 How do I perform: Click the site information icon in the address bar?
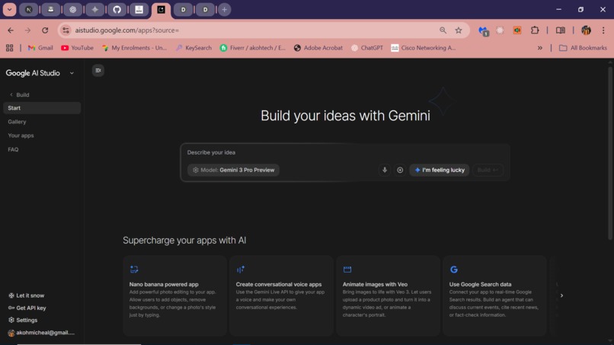point(66,30)
